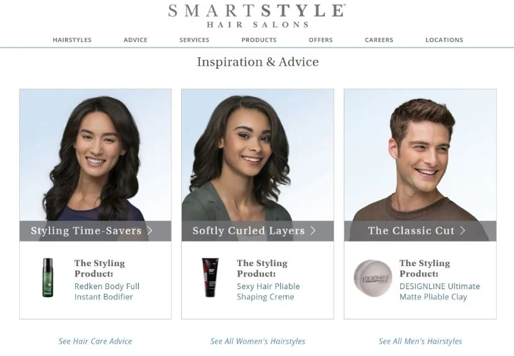Screen dimensions: 514x356
Task: Open Sexy Hair Pliable Shaping Creme link
Action: point(268,292)
